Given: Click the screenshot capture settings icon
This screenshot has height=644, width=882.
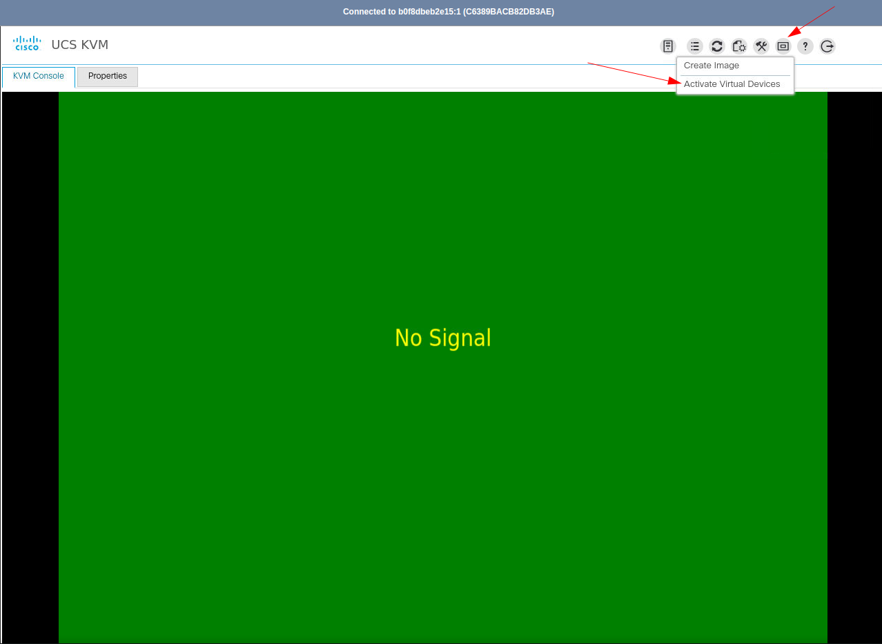Looking at the screenshot, I should [738, 46].
